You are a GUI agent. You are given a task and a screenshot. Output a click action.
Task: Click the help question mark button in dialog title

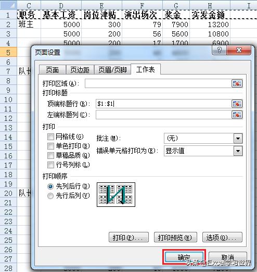point(219,51)
